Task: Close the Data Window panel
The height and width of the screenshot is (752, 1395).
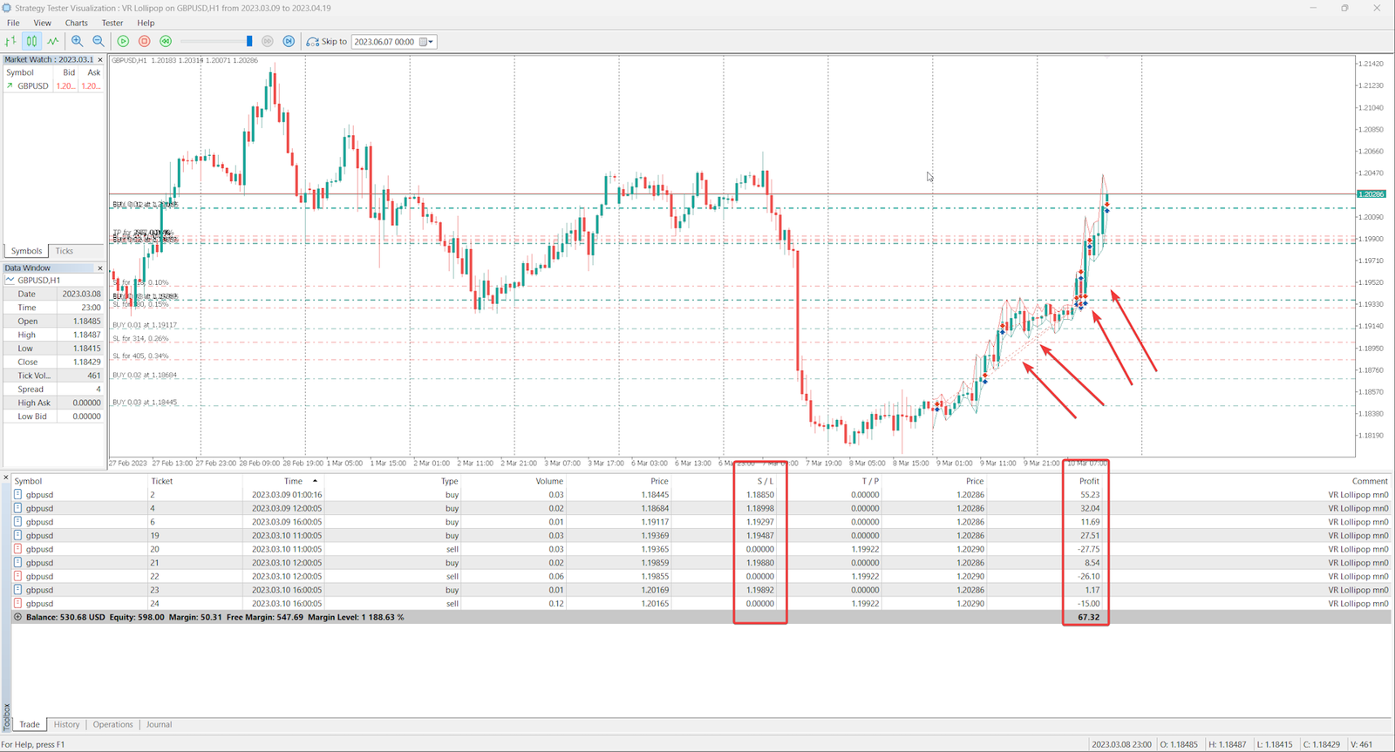Action: (100, 268)
